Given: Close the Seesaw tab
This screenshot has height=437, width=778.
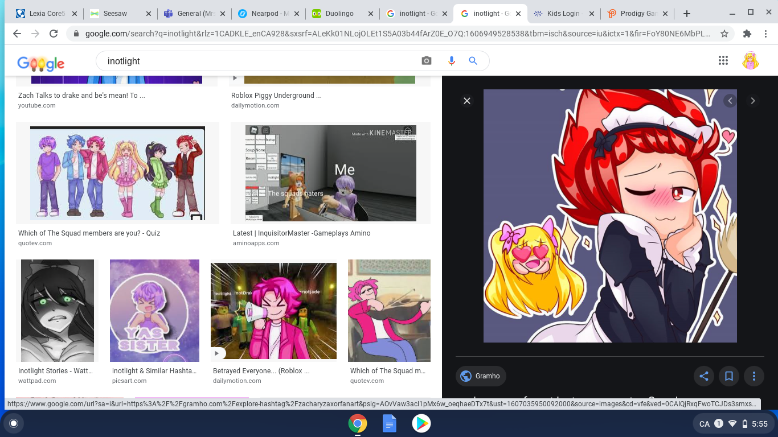Looking at the screenshot, I should point(149,14).
